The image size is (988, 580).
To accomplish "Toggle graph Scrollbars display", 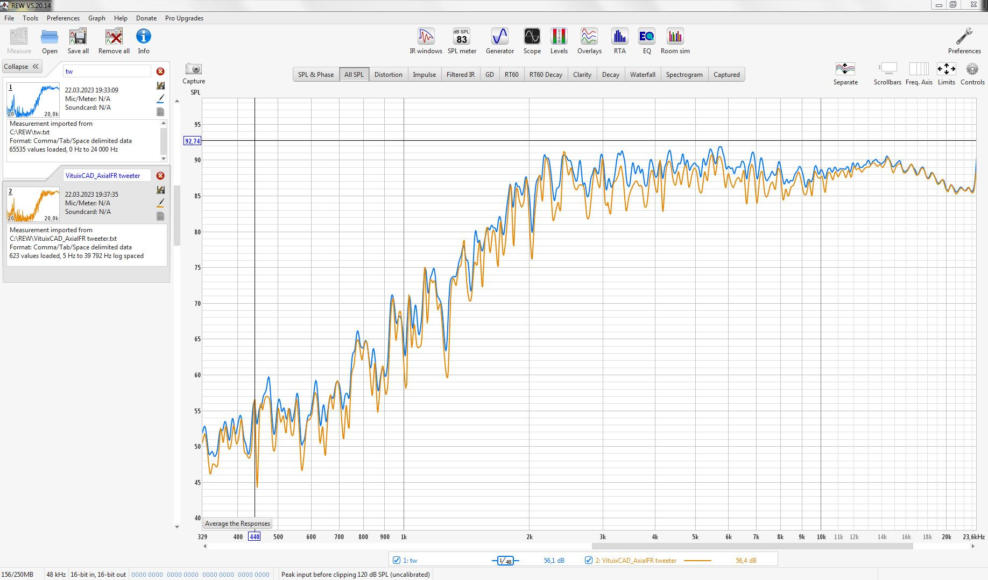I will coord(887,74).
